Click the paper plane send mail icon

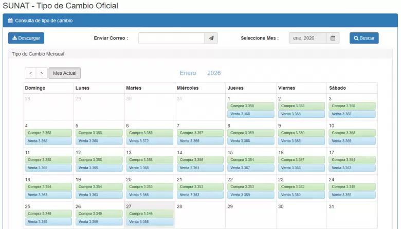[x=211, y=38]
